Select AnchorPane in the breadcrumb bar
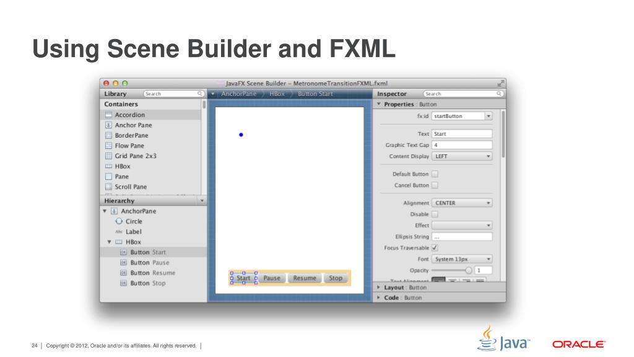 click(238, 94)
